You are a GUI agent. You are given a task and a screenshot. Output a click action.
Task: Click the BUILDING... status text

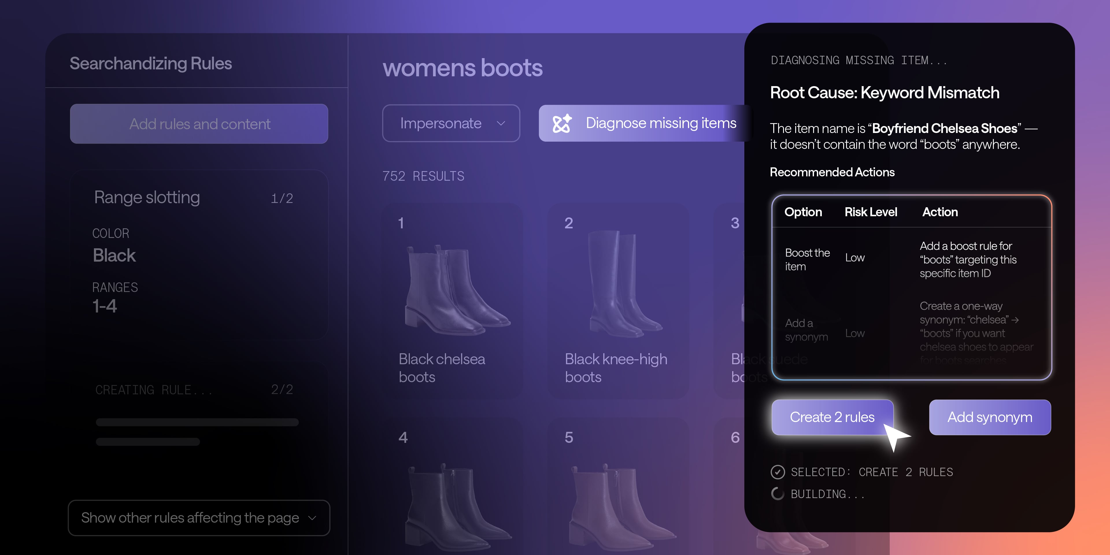point(828,494)
